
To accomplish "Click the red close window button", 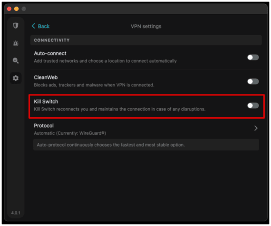I will (x=9, y=9).
